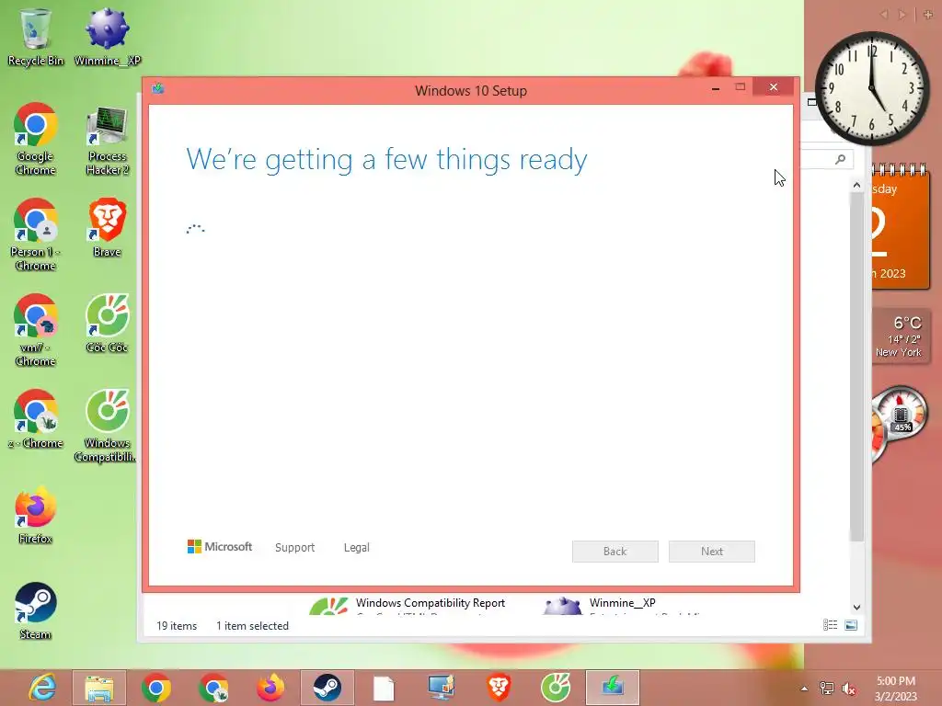This screenshot has height=706, width=942.
Task: Switch to Steam in the taskbar
Action: pyautogui.click(x=327, y=688)
